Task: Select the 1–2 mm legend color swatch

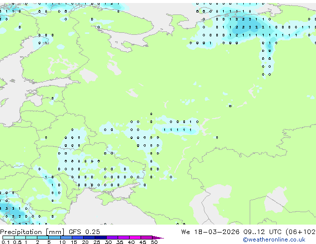Action: tap(31, 238)
